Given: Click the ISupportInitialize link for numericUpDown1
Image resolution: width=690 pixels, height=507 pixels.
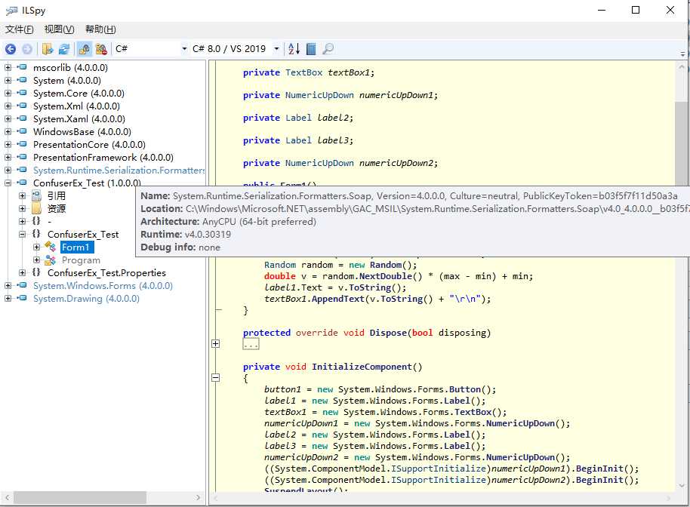Looking at the screenshot, I should point(439,469).
